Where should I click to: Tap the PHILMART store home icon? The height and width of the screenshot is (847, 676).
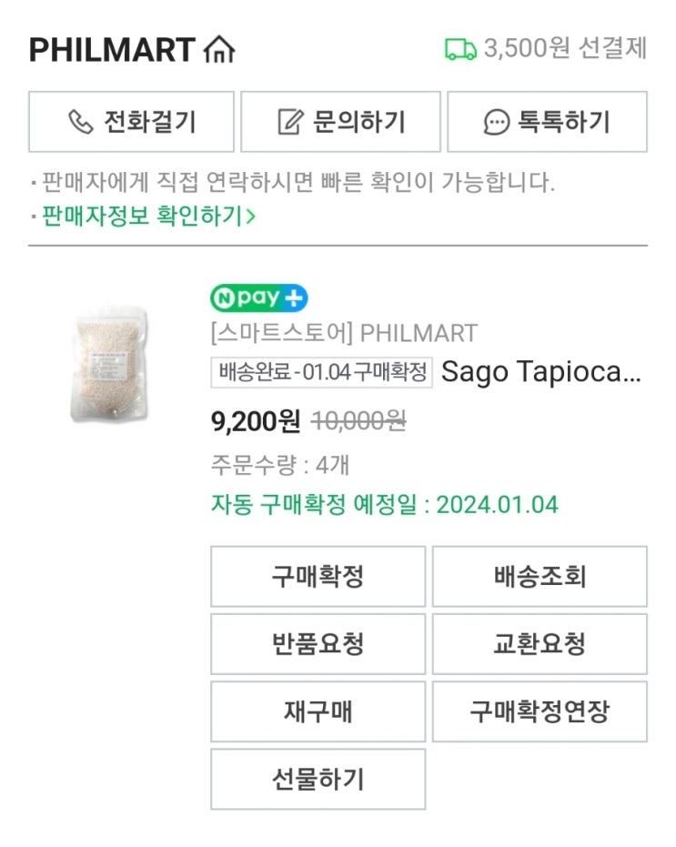pyautogui.click(x=220, y=49)
